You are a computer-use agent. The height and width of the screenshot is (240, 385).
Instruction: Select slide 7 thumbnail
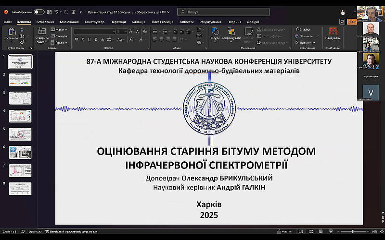(20, 170)
